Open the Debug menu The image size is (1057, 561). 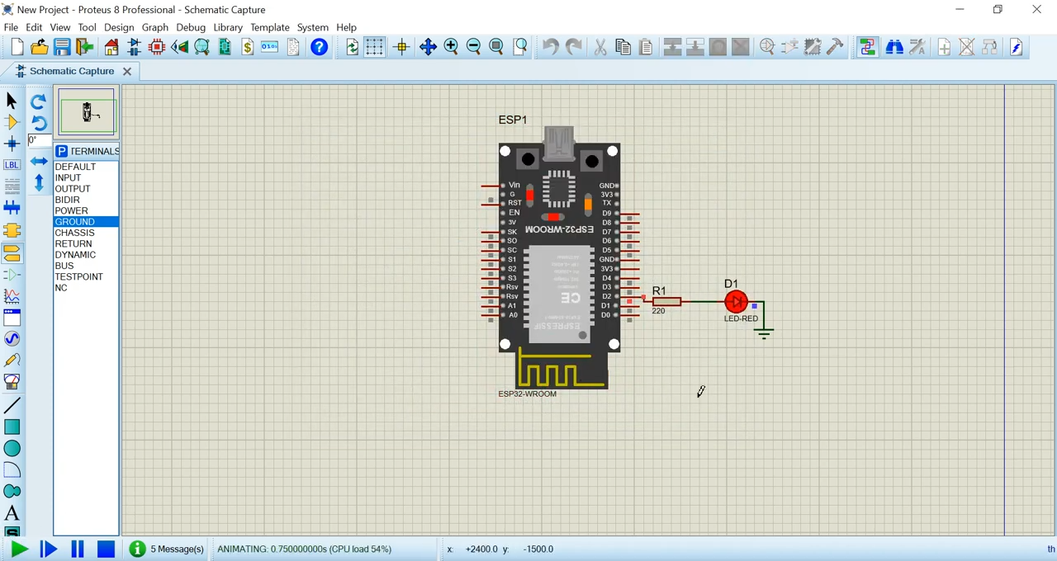click(x=191, y=27)
